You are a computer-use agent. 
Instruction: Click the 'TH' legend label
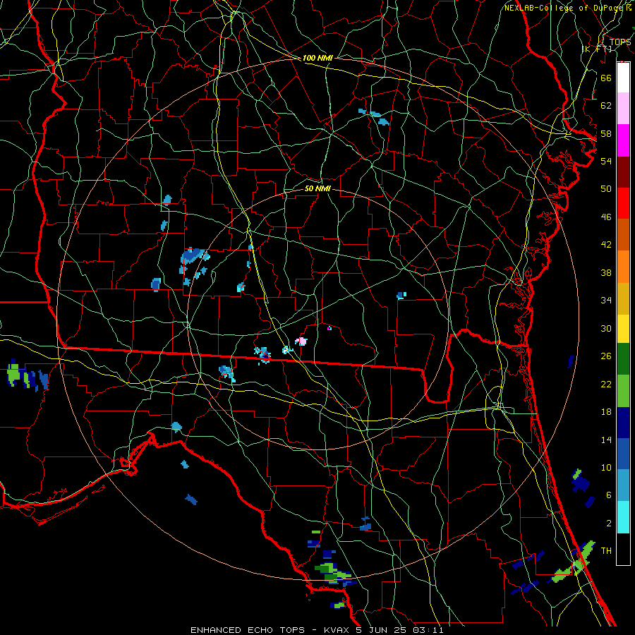[606, 551]
